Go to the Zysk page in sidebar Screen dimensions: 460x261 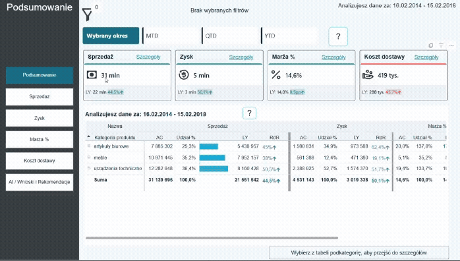[x=40, y=118]
